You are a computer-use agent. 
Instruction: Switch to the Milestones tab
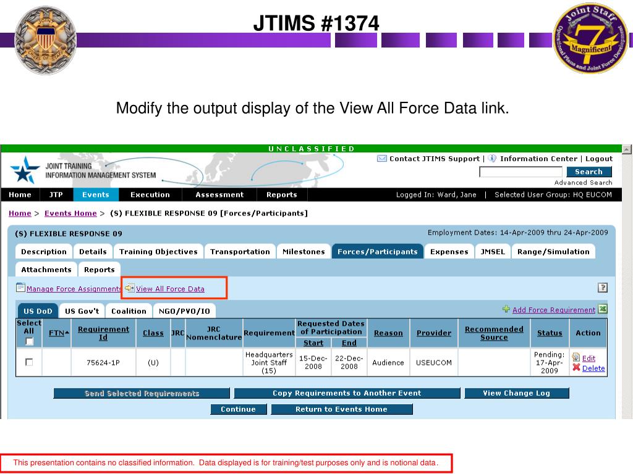pyautogui.click(x=304, y=252)
